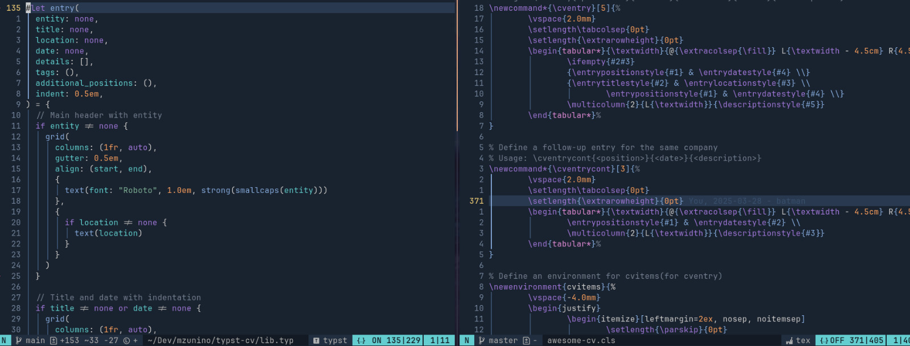Click the 'text(location)' line
This screenshot has width=910, height=346.
coord(109,233)
